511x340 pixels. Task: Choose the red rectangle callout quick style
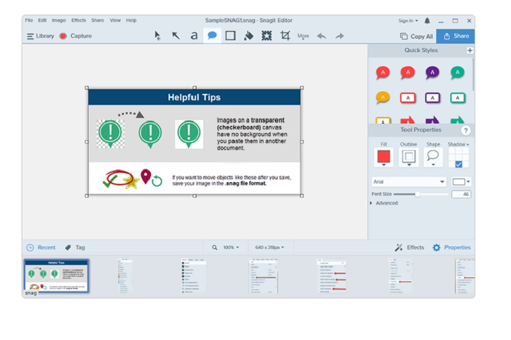(408, 98)
